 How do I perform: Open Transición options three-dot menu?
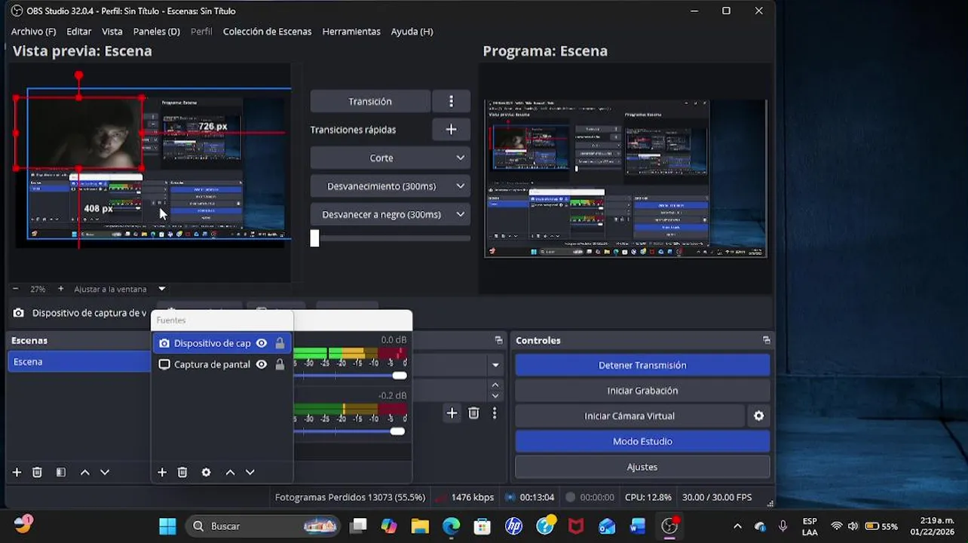pos(451,101)
